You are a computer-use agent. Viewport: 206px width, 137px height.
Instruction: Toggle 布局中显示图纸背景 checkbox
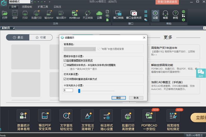pos(99,49)
